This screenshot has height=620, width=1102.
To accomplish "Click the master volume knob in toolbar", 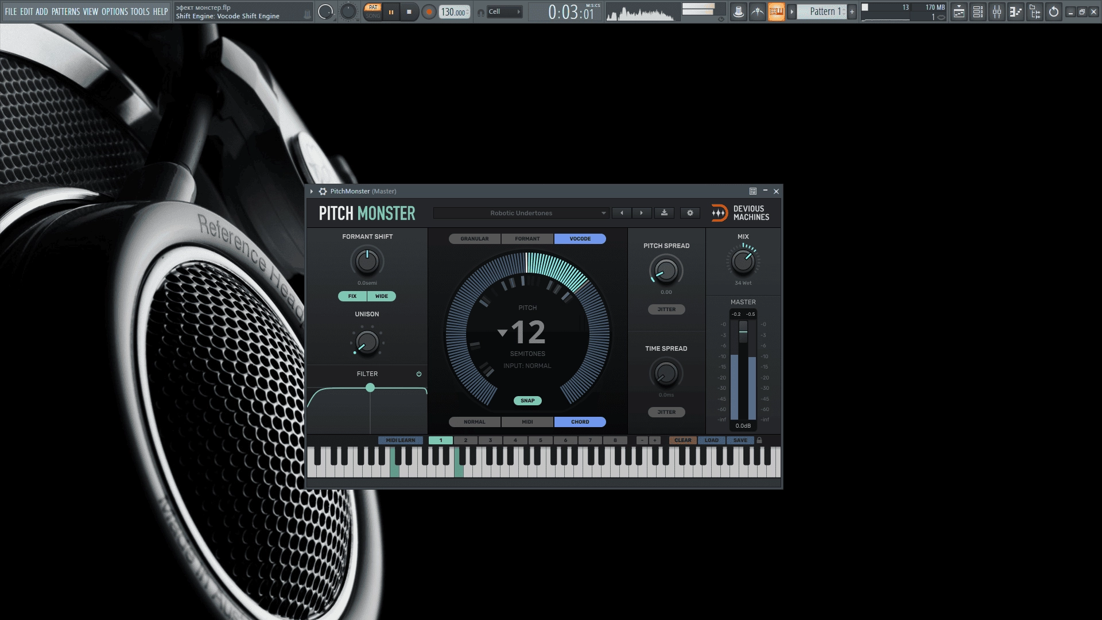I will click(x=325, y=11).
